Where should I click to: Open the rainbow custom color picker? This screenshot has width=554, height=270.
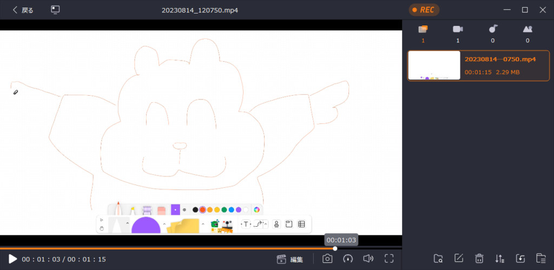click(x=257, y=209)
